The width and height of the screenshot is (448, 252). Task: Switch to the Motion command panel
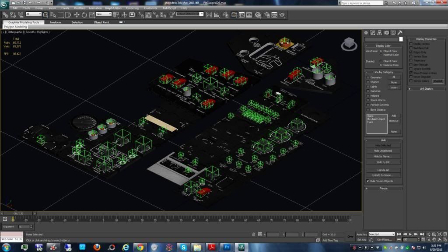point(386,32)
